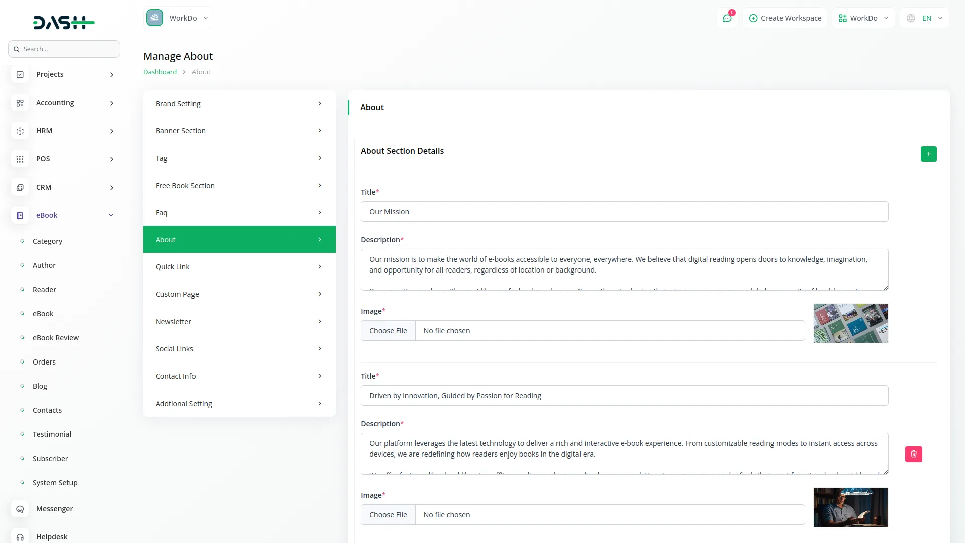Click the green plus add-section button

point(928,154)
